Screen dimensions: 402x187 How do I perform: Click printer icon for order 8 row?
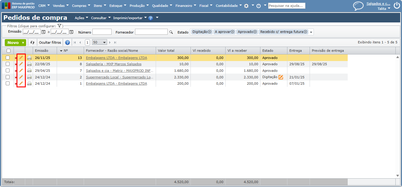(x=29, y=64)
